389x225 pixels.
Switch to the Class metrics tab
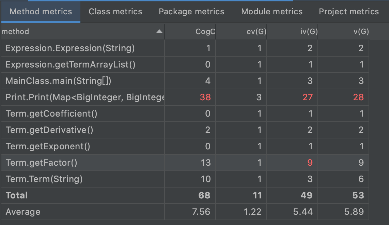click(115, 12)
